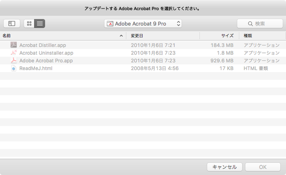Viewport: 286px width, 175px height.
Task: Sort by the サイズ column header
Action: (x=220, y=36)
